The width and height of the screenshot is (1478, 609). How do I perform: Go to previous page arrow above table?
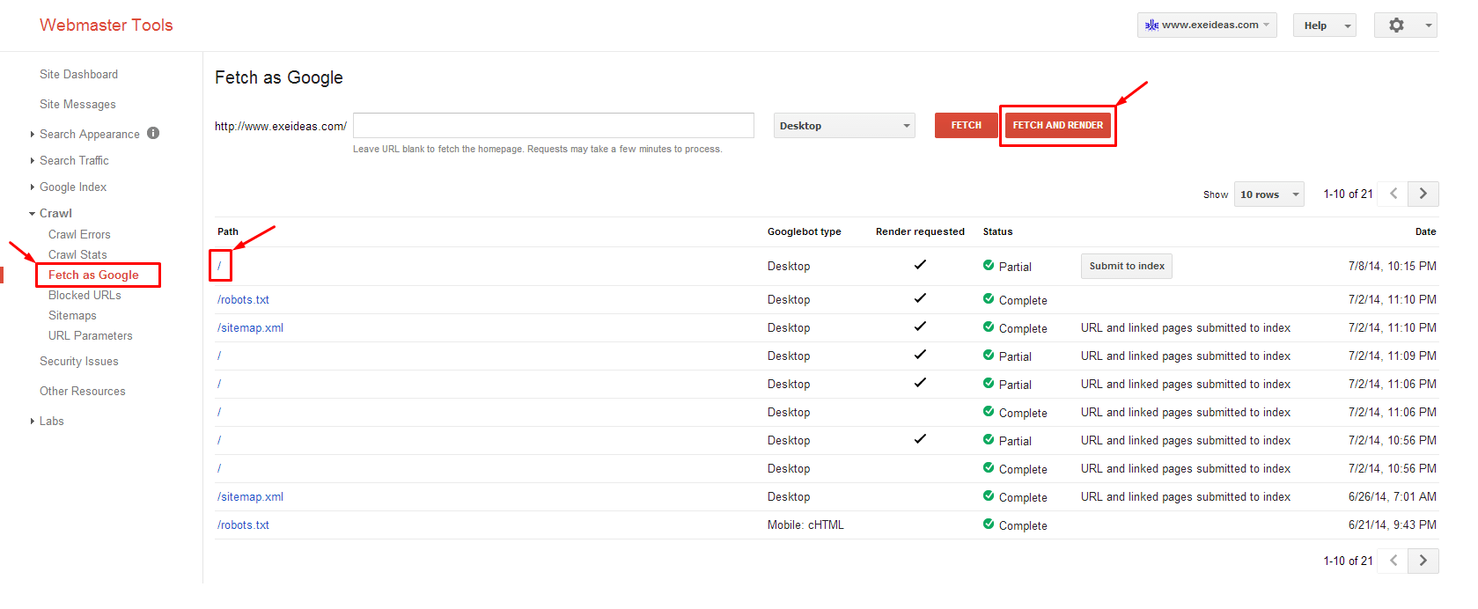[x=1393, y=194]
